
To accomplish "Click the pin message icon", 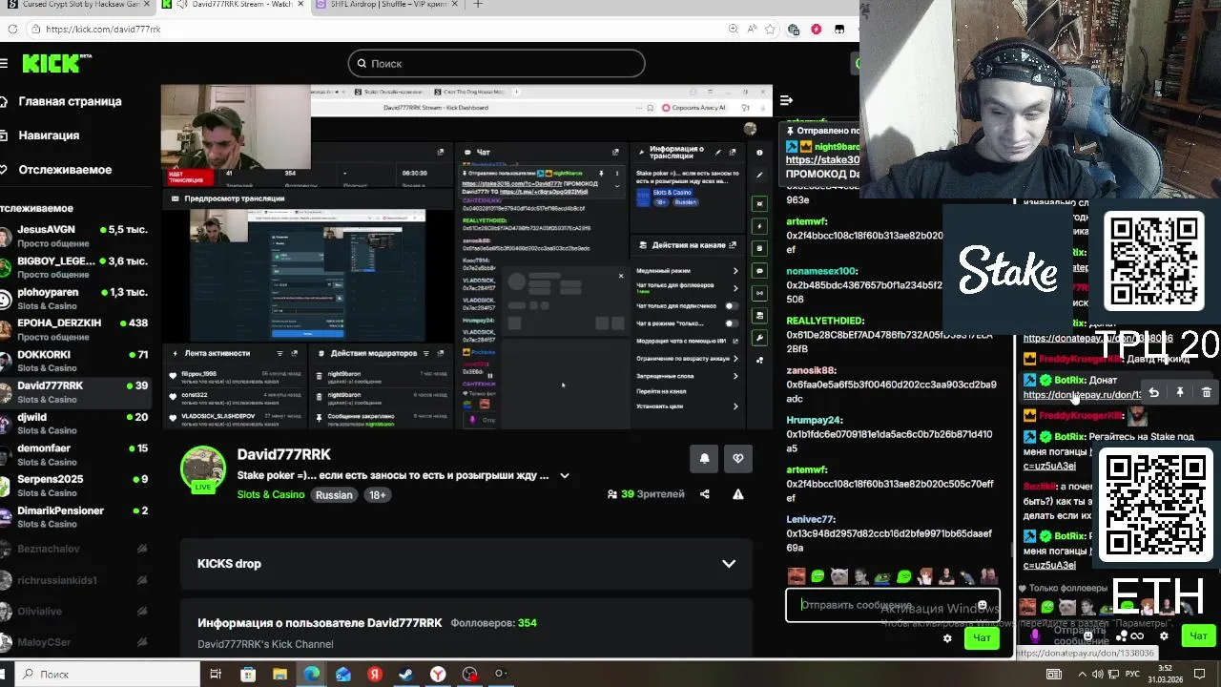I will 1180,392.
